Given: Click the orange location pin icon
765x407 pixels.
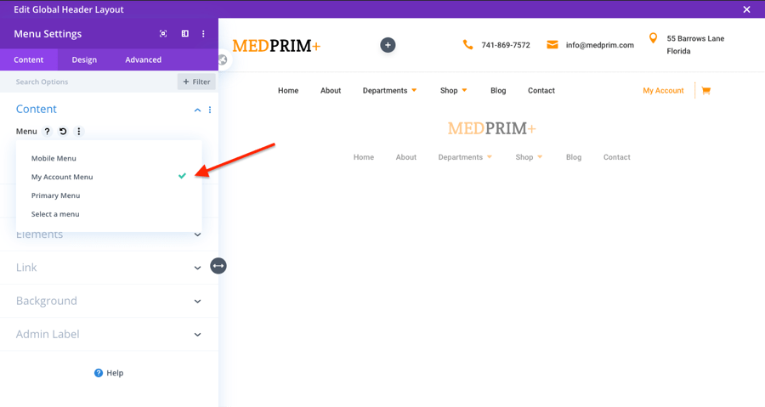Looking at the screenshot, I should pos(654,38).
